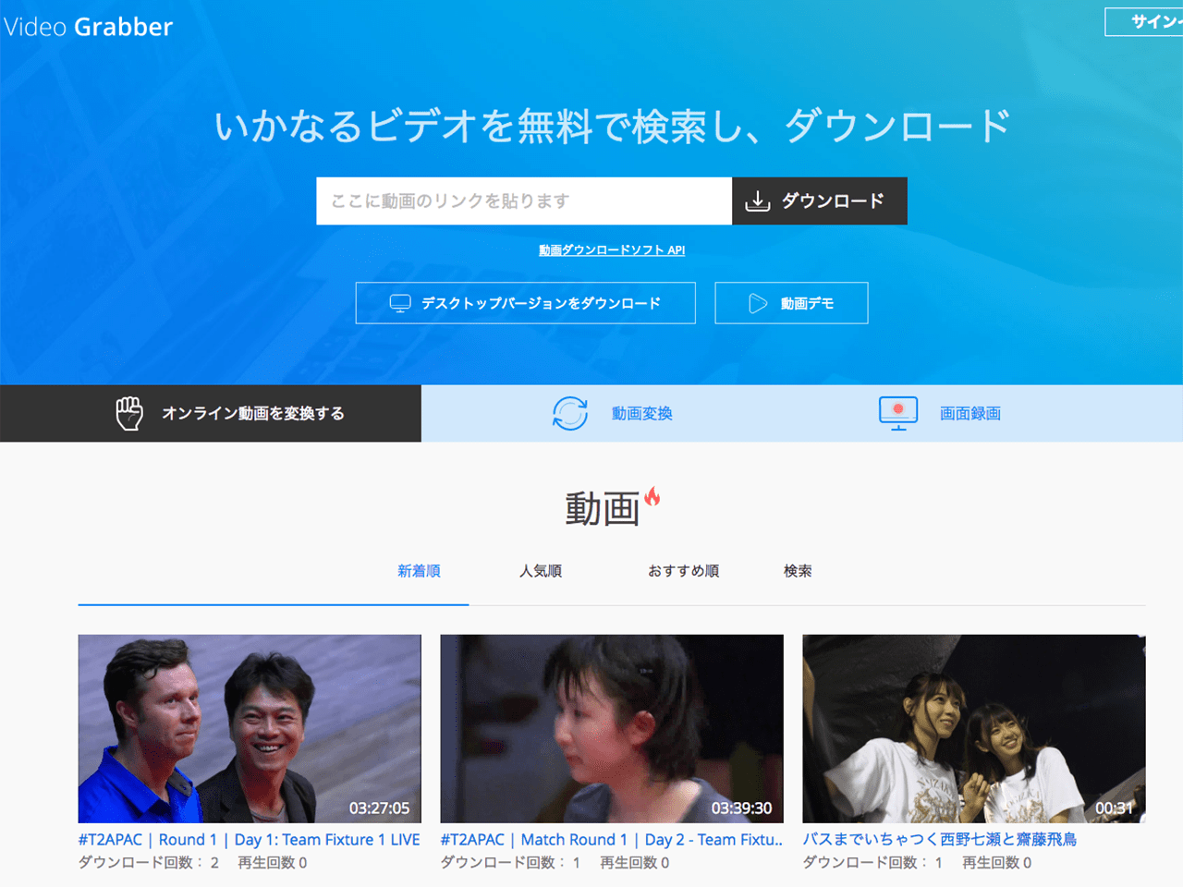Screen dimensions: 1183x887
Task: Open the 検索 tab
Action: 798,571
